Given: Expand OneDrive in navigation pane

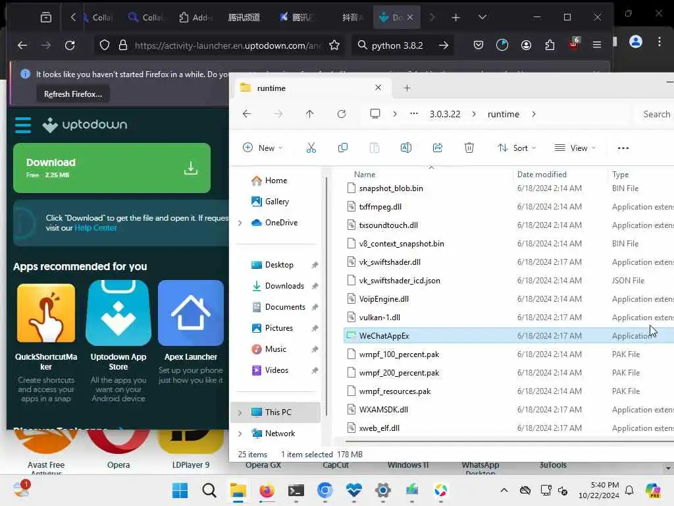Looking at the screenshot, I should click(240, 223).
